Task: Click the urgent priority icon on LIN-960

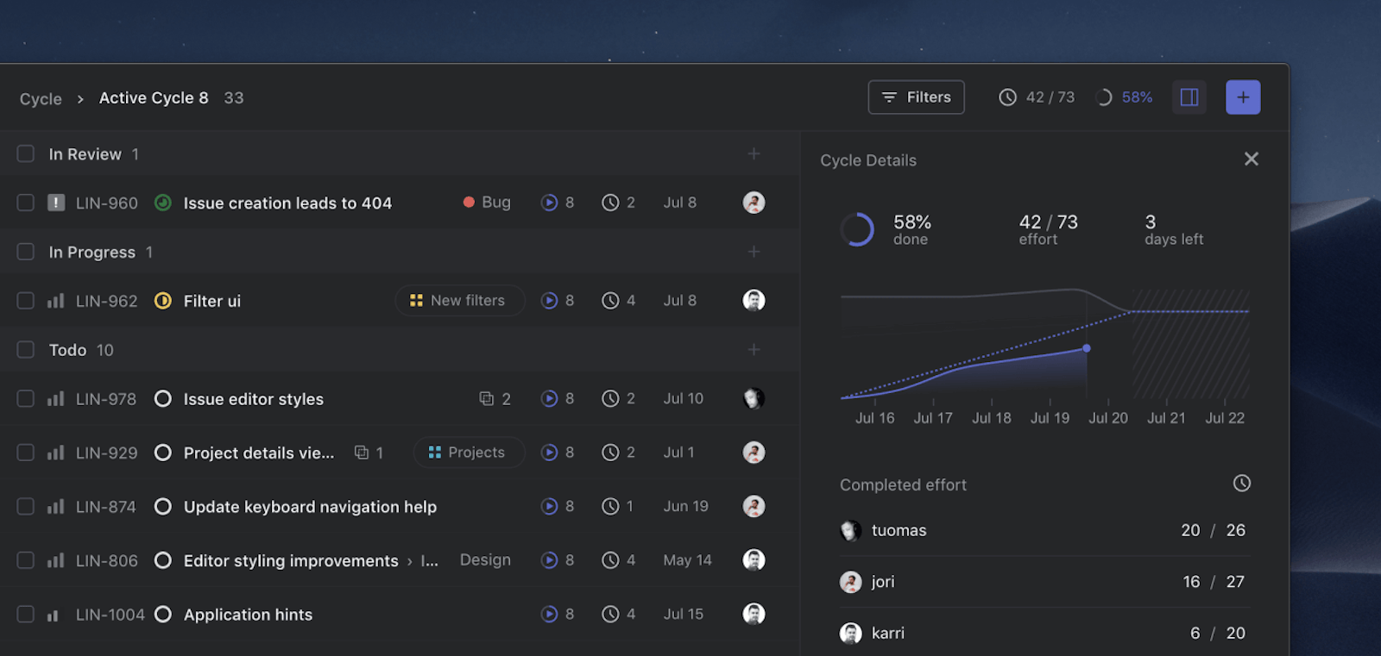Action: click(56, 203)
